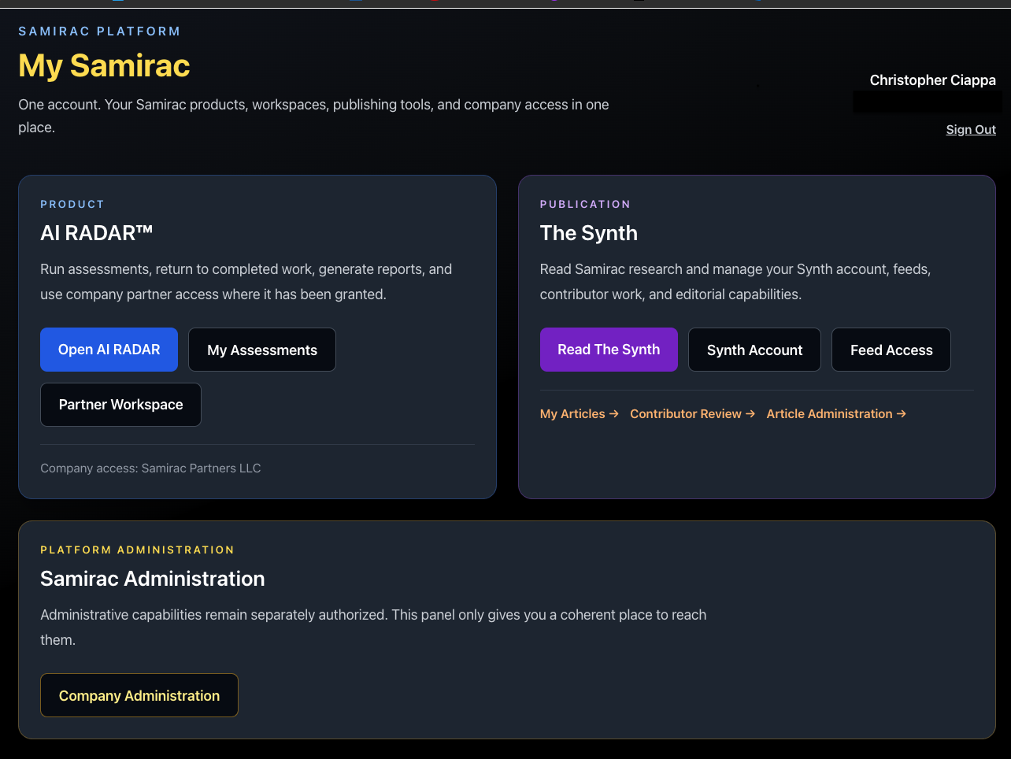The image size is (1011, 759).
Task: Click Read The Synth button
Action: (609, 350)
